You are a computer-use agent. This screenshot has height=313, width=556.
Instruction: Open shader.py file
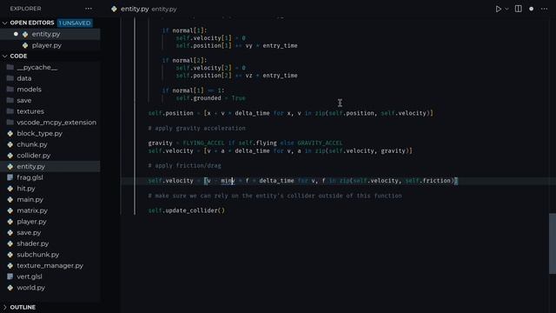point(33,243)
